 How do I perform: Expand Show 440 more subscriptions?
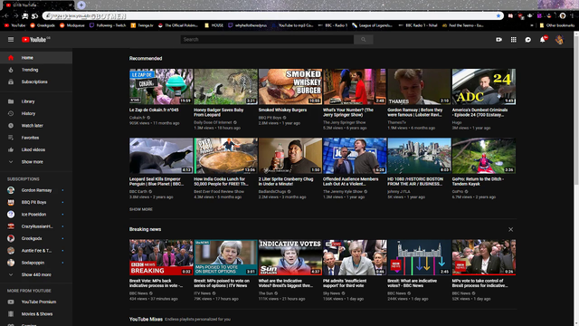click(x=36, y=274)
